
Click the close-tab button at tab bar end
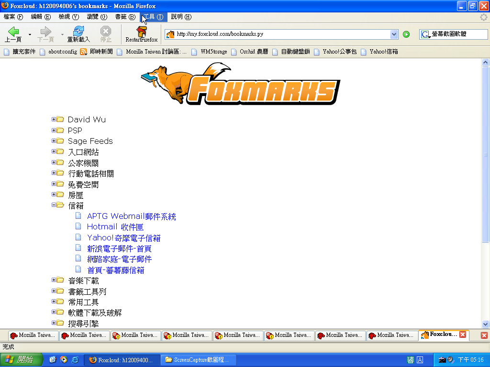pyautogui.click(x=484, y=335)
